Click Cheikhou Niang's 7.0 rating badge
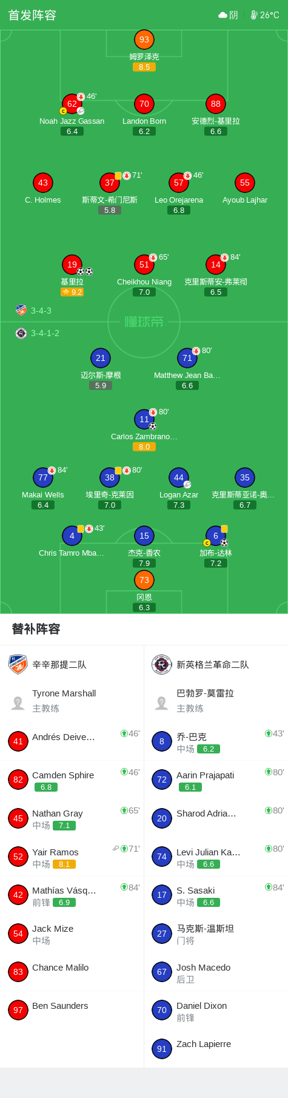This screenshot has height=1098, width=288. click(144, 292)
